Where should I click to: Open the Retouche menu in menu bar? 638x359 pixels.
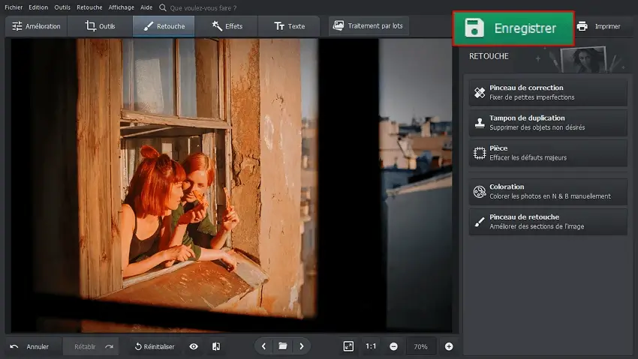[x=89, y=7]
